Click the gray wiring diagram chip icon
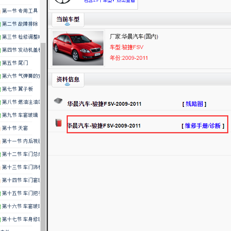This screenshot has width=231, height=231. [x=58, y=101]
